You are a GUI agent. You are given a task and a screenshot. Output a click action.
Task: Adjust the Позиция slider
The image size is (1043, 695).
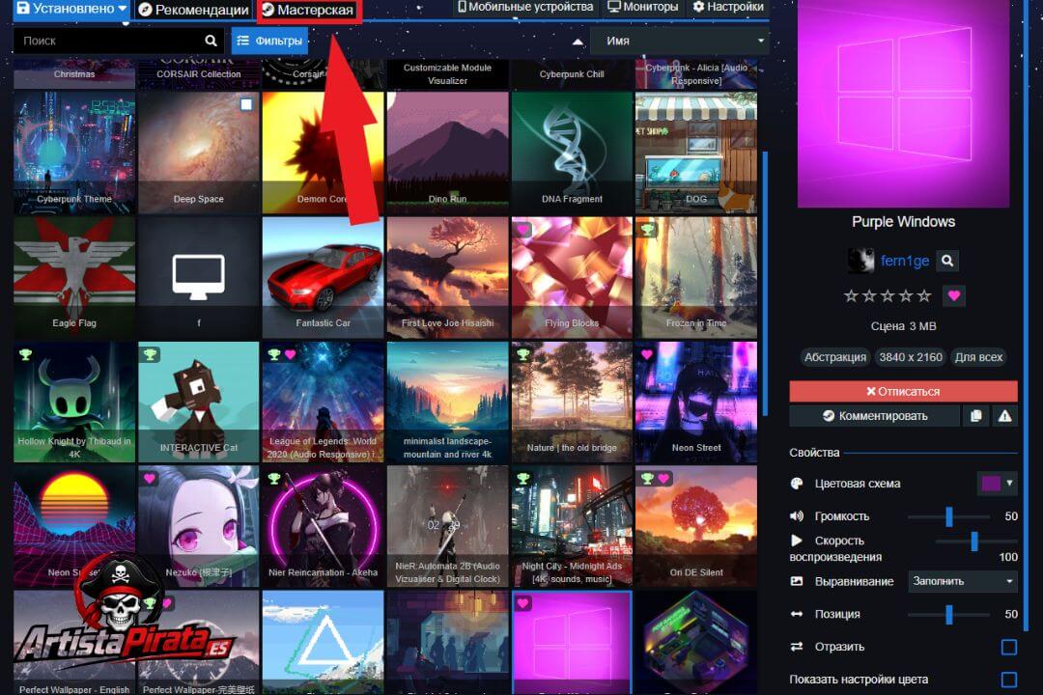[x=949, y=615]
